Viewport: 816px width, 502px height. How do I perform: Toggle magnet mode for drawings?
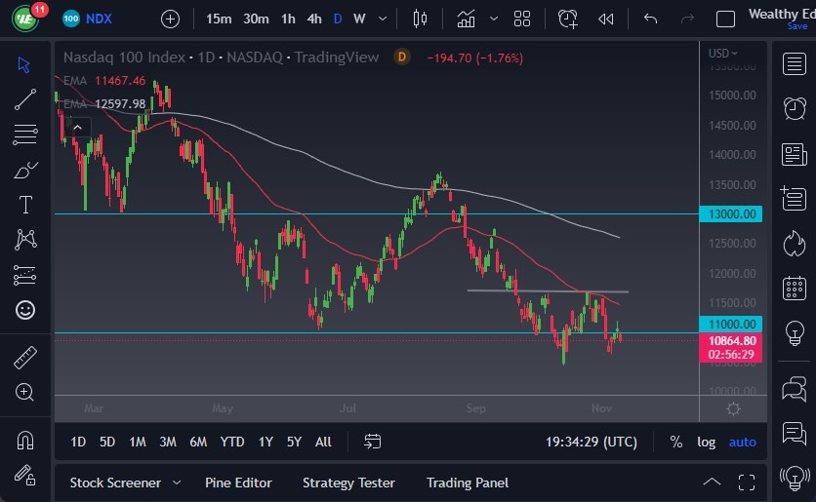point(25,441)
